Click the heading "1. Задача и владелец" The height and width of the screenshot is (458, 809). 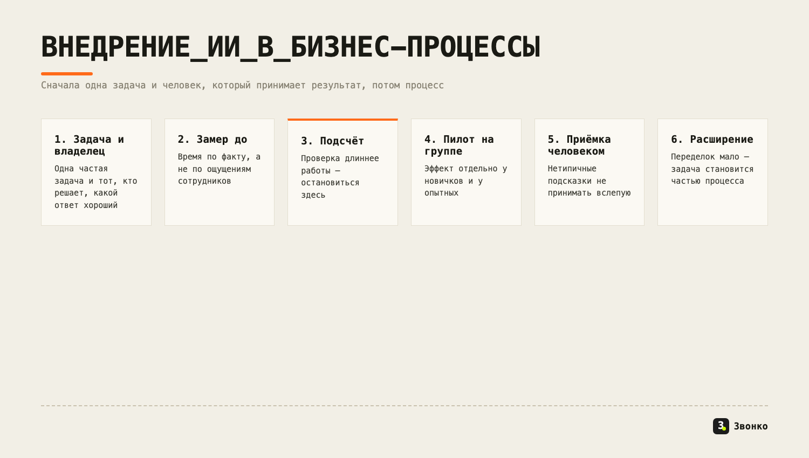click(90, 145)
